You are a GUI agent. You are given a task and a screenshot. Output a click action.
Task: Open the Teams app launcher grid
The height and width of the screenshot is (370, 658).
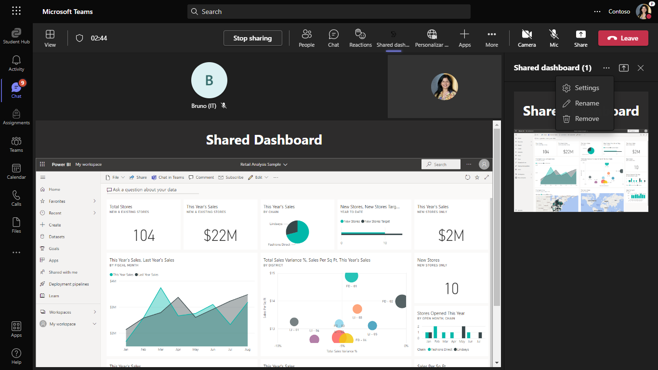[16, 11]
